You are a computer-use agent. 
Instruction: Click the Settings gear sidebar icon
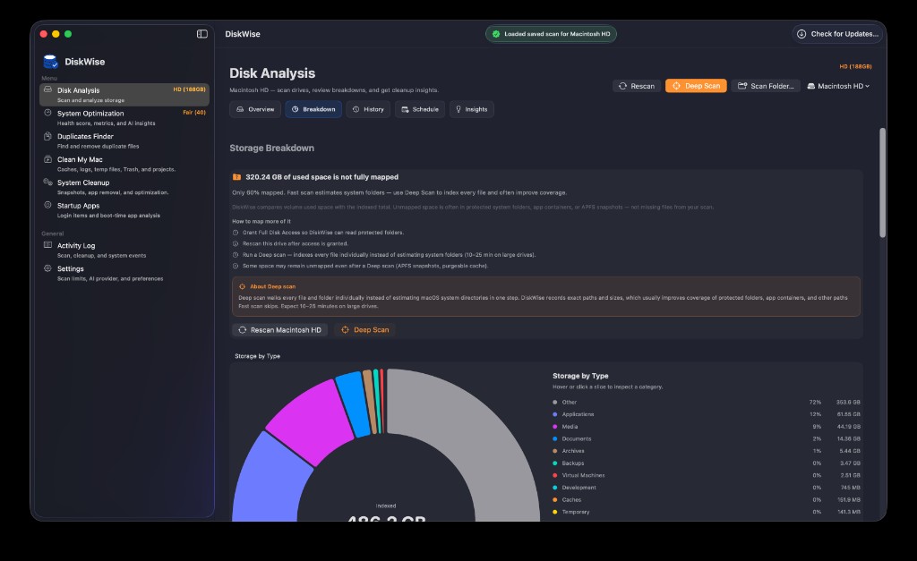coord(48,268)
